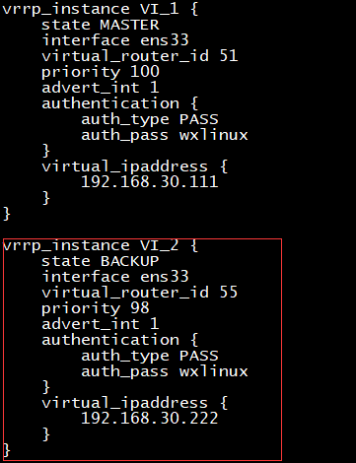Screen dimensions: 356x463
Task: Place cursor on priority 98
Action: pos(96,308)
